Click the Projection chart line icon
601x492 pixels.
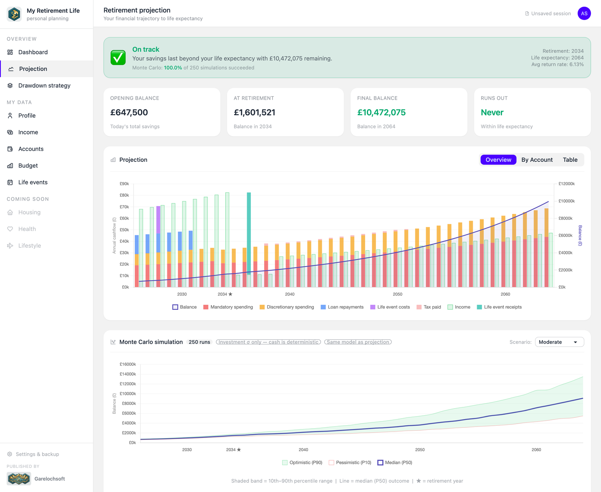pos(11,69)
